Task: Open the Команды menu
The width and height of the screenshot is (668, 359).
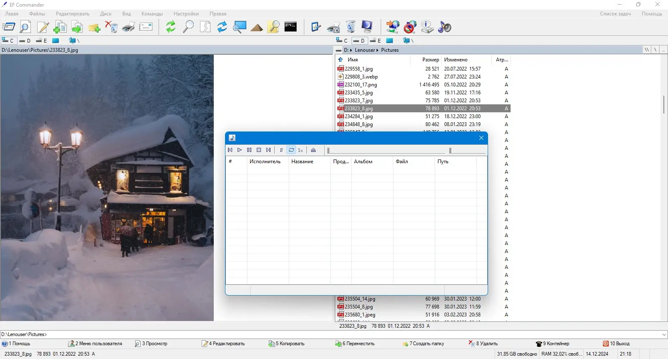Action: coord(152,14)
